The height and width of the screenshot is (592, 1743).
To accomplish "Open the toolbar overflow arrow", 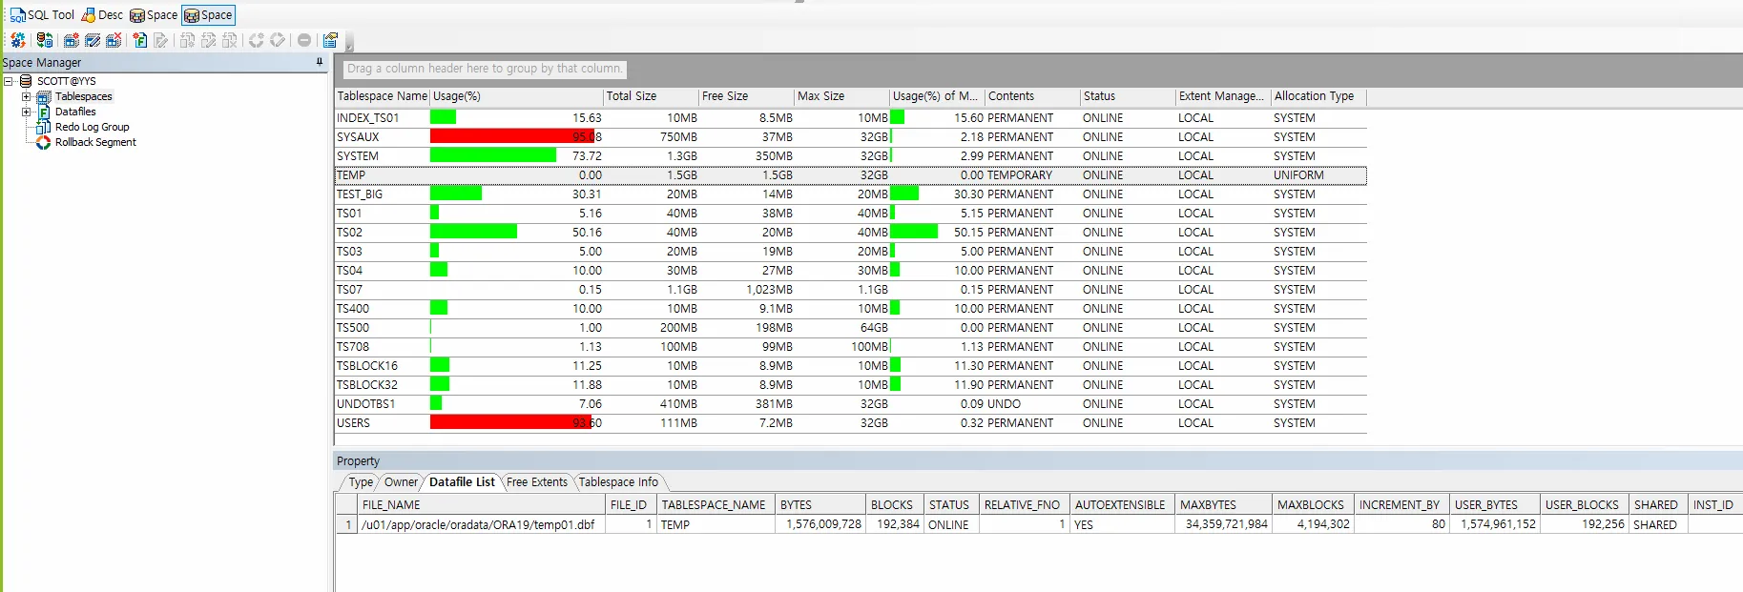I will click(349, 43).
